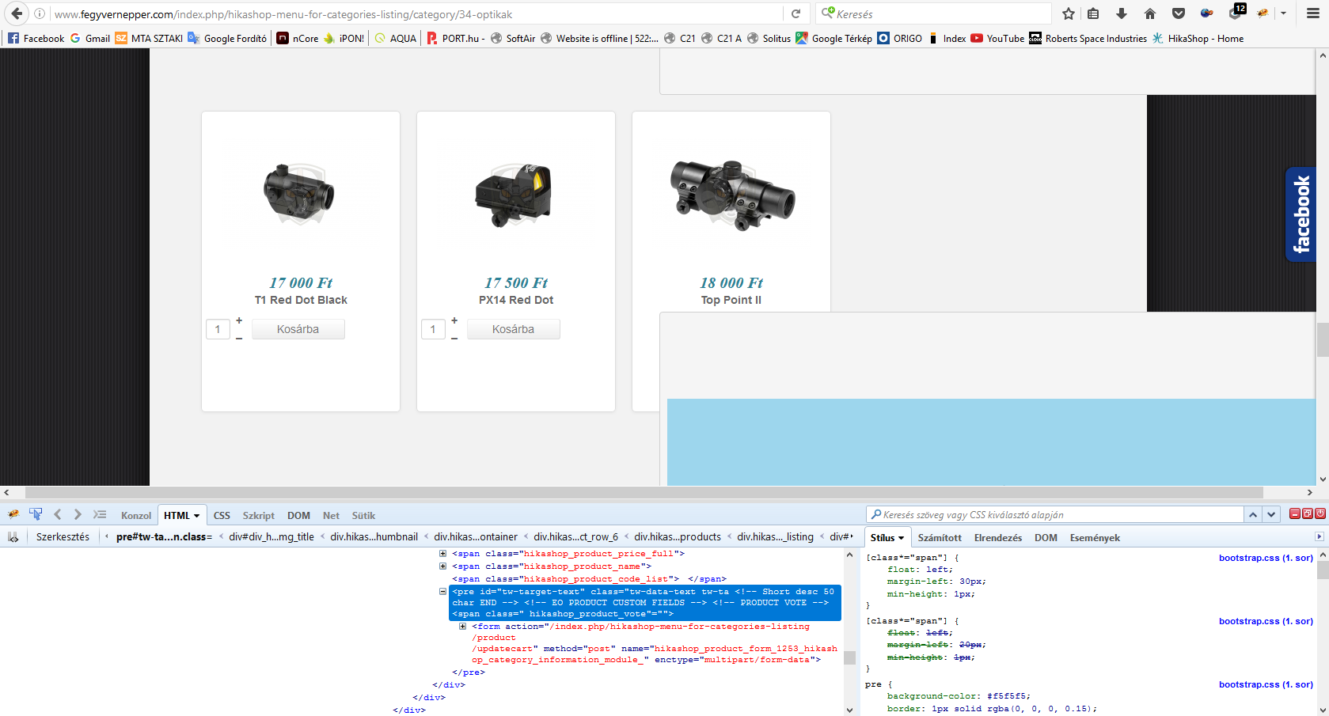Open the Firebug command line toggle icon
The height and width of the screenshot is (716, 1329).
pyautogui.click(x=99, y=514)
